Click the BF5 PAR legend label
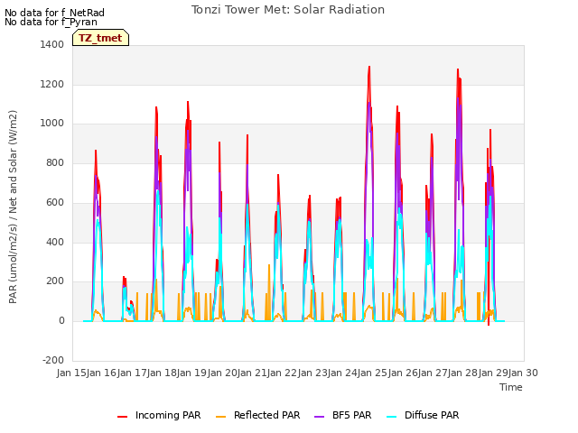This screenshot has width=578, height=433. tap(352, 415)
